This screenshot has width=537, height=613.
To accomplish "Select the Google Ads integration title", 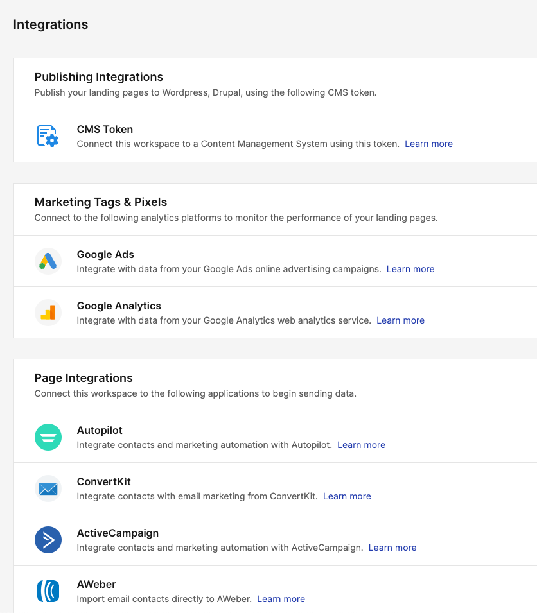I will 105,254.
